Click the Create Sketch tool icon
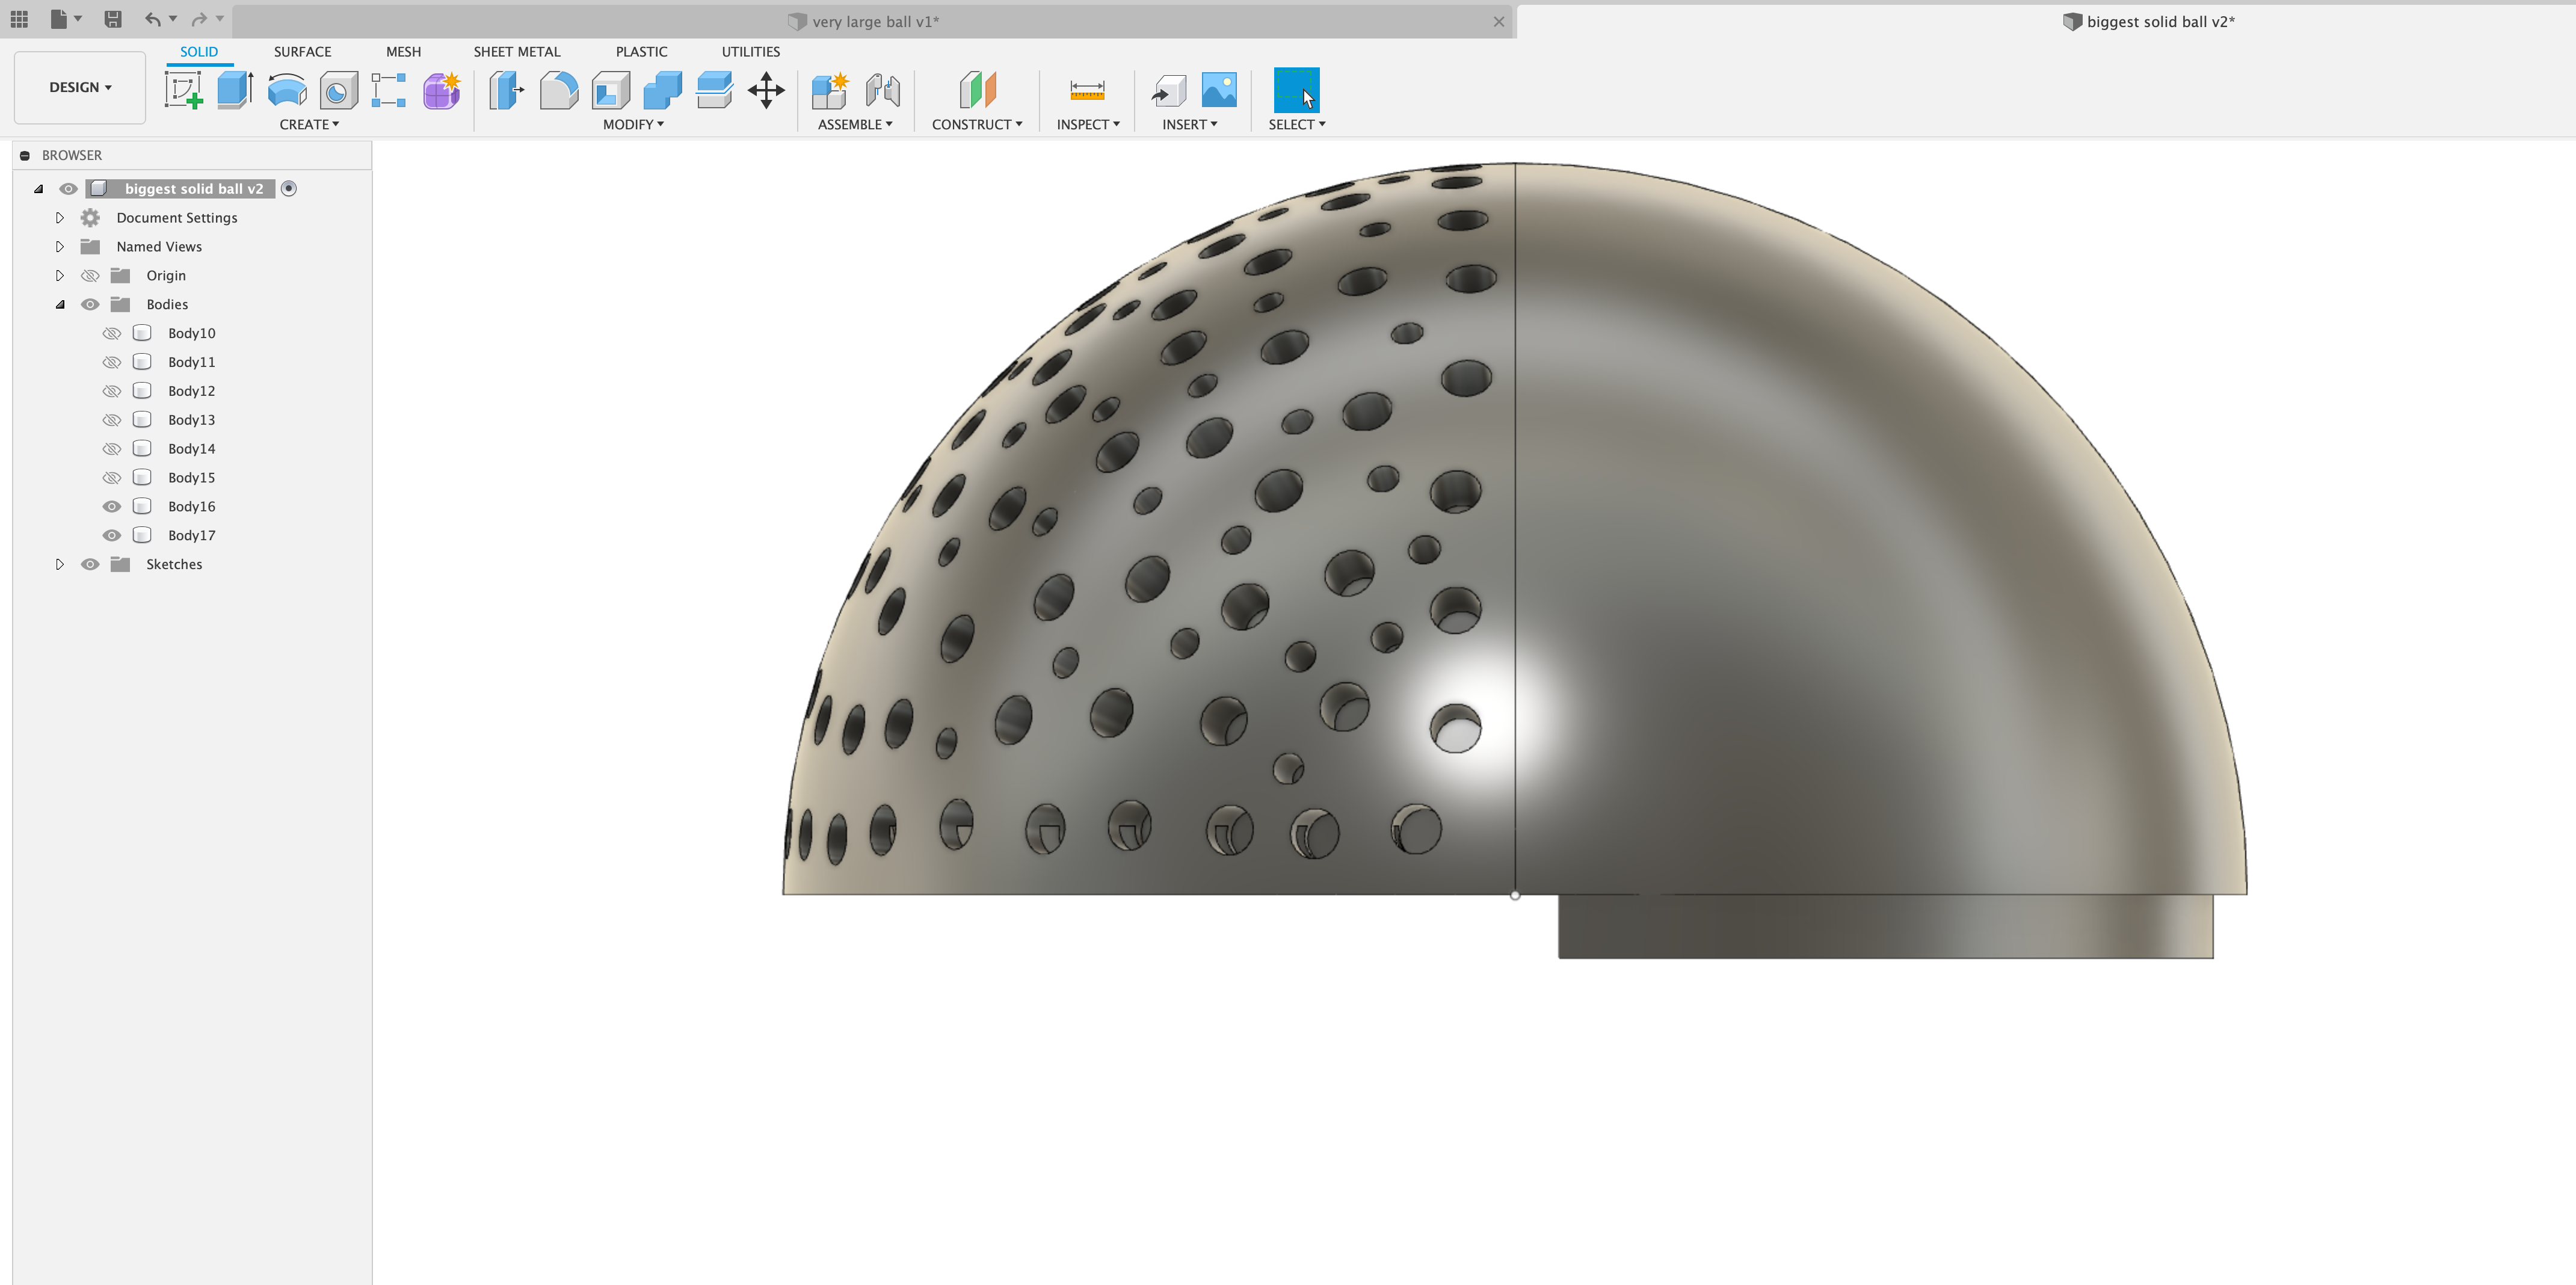The image size is (2576, 1285). (x=183, y=90)
